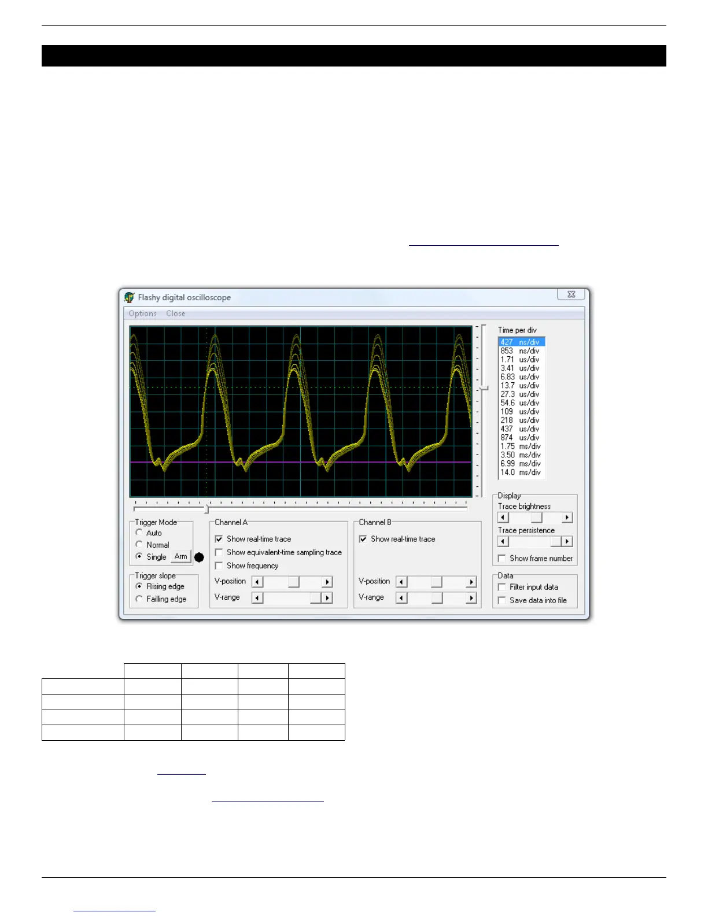Select 3.50 ms/div time base
708x916 pixels.
click(x=522, y=455)
